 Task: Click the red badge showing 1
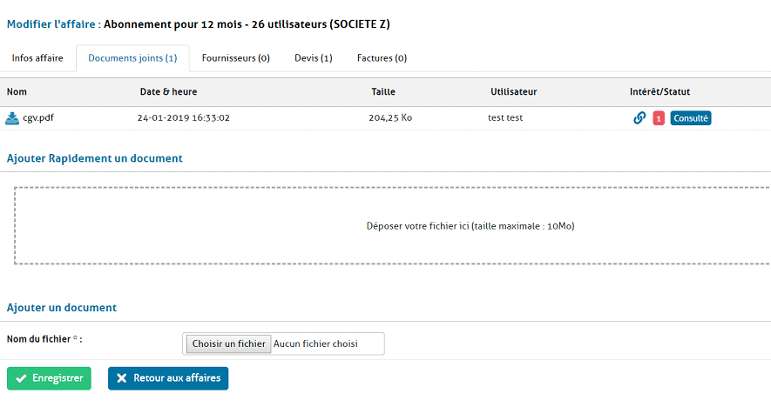659,118
